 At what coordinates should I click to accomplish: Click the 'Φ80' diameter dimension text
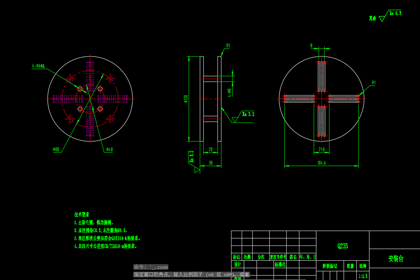(x=56, y=149)
